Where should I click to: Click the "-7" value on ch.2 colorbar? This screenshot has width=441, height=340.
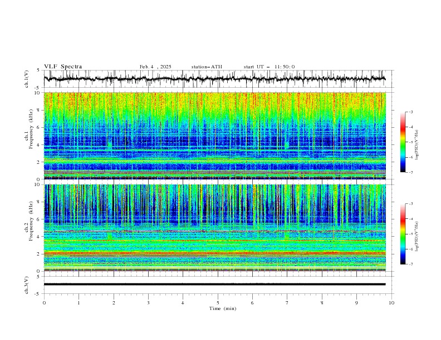(410, 264)
